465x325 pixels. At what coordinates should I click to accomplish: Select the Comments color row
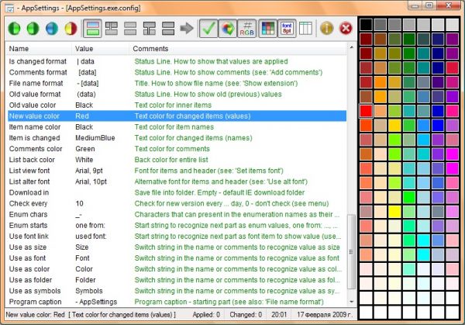pyautogui.click(x=177, y=149)
